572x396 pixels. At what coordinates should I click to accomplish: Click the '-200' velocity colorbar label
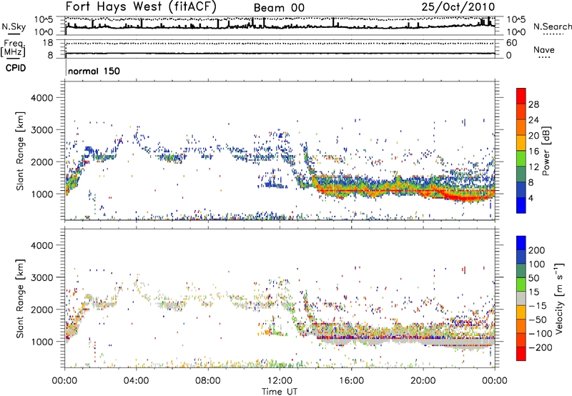pos(541,347)
